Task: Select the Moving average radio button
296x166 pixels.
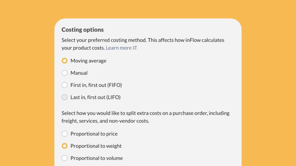Action: click(64, 61)
